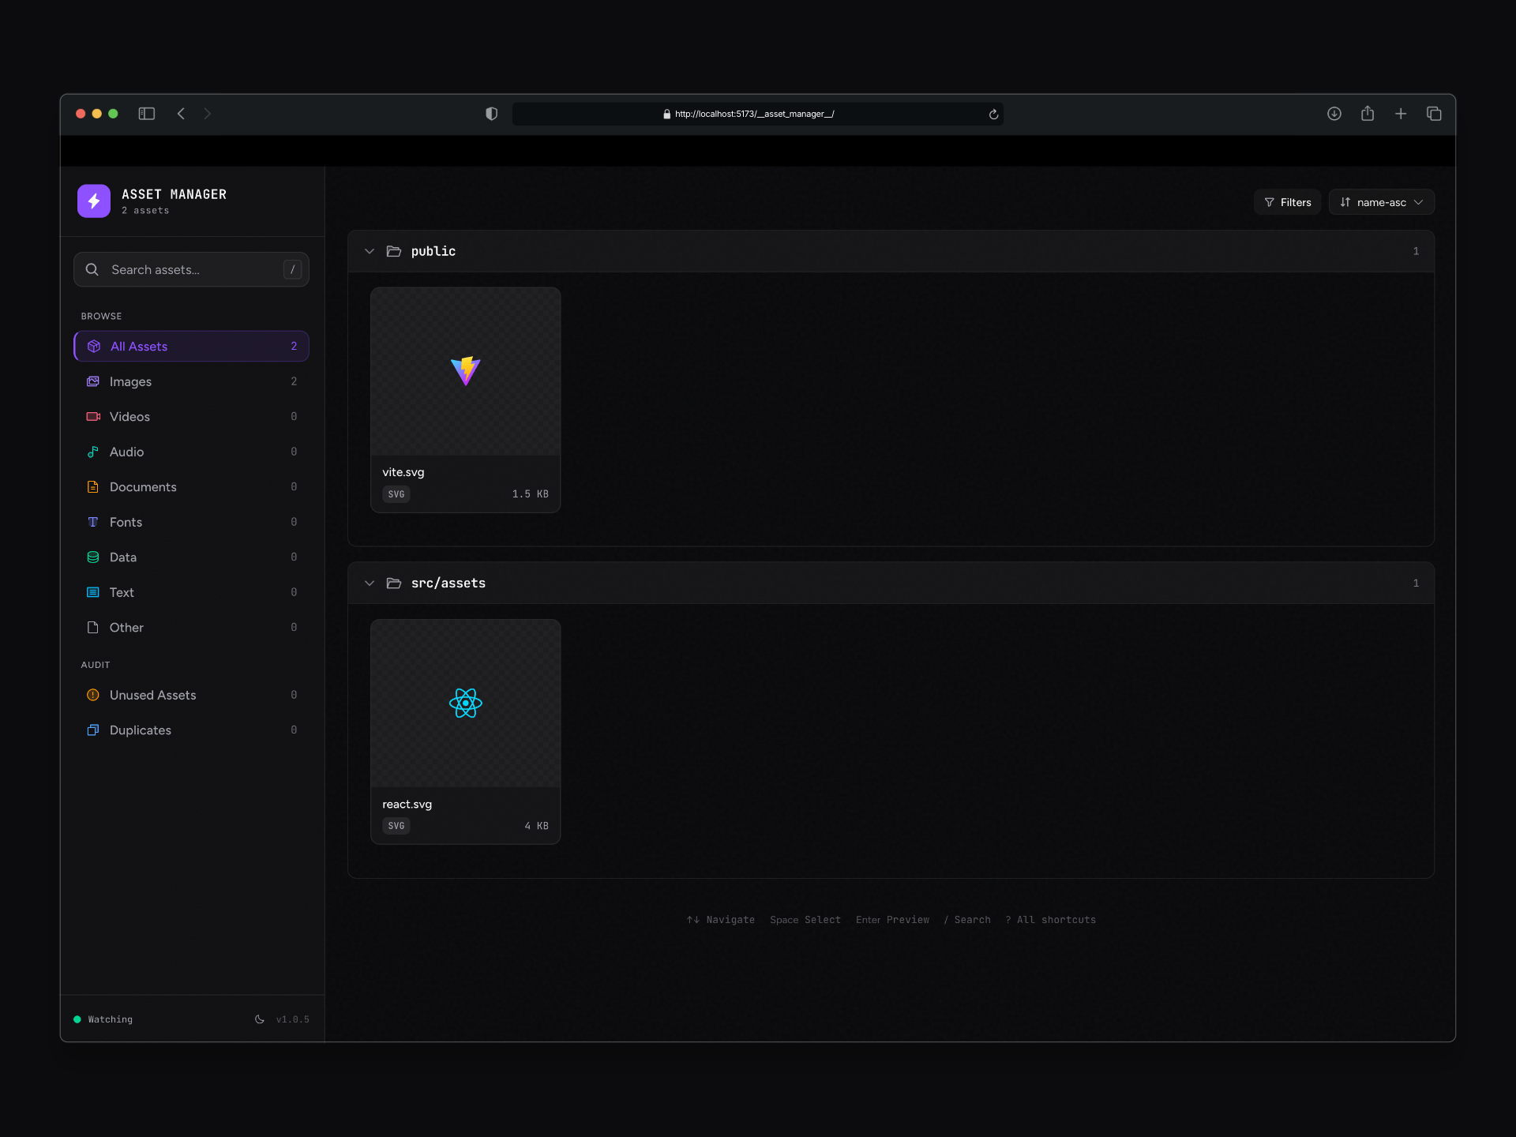Screen dimensions: 1516x1137
Task: Select the Images category icon
Action: 93,381
